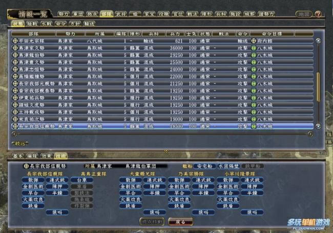This screenshot has width=333, height=233.
Task: Click the crest icon beside 島津龍伯勢
Action: tap(15, 55)
